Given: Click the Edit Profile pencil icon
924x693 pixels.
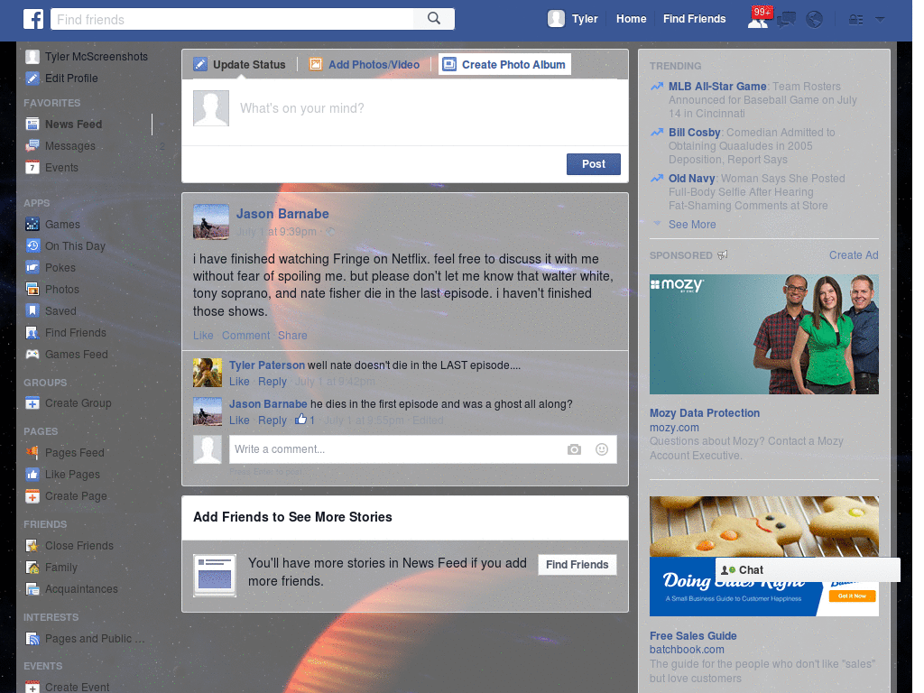Looking at the screenshot, I should (32, 79).
